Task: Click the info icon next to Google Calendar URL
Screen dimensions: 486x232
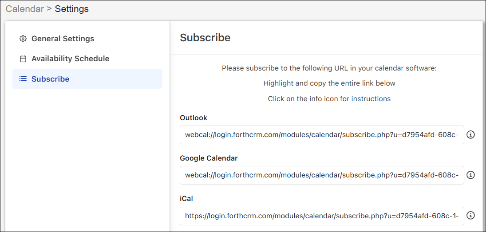Action: (470, 175)
